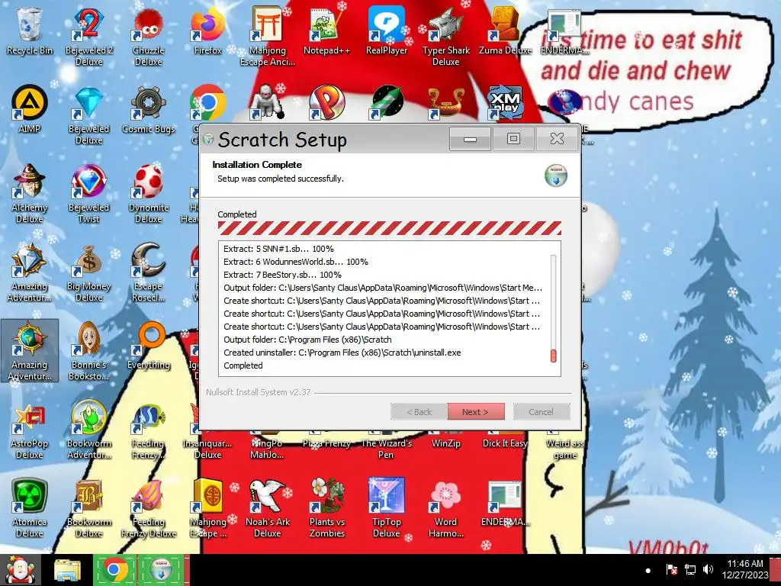The width and height of the screenshot is (781, 586).
Task: Launch Escape Rosecliff shortcut
Action: tap(149, 272)
